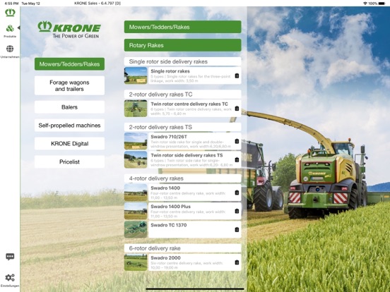Click 2-rotor delivery rakes TS section header
Viewport: 390px width, 292px height.
click(x=182, y=127)
